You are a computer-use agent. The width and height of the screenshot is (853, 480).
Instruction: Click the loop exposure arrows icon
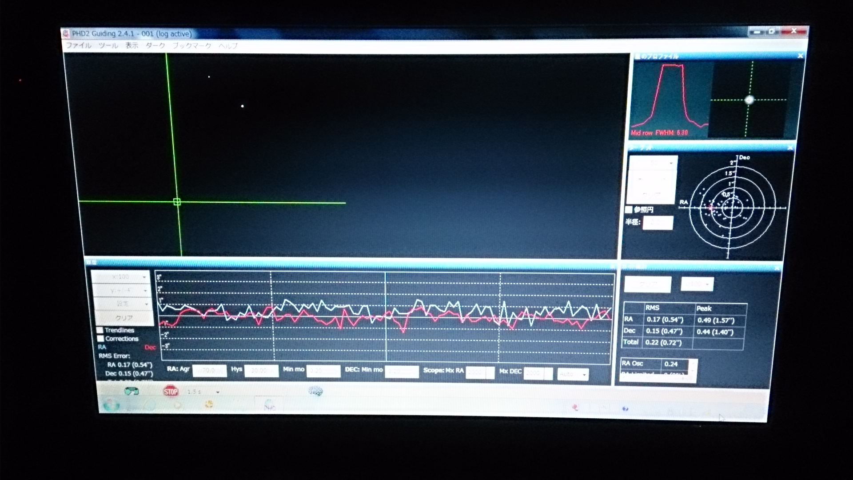132,391
